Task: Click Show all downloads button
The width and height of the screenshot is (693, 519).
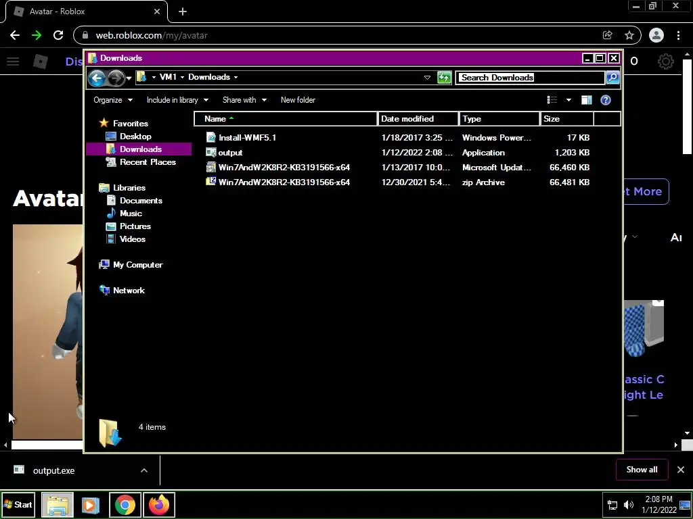Action: click(x=642, y=470)
